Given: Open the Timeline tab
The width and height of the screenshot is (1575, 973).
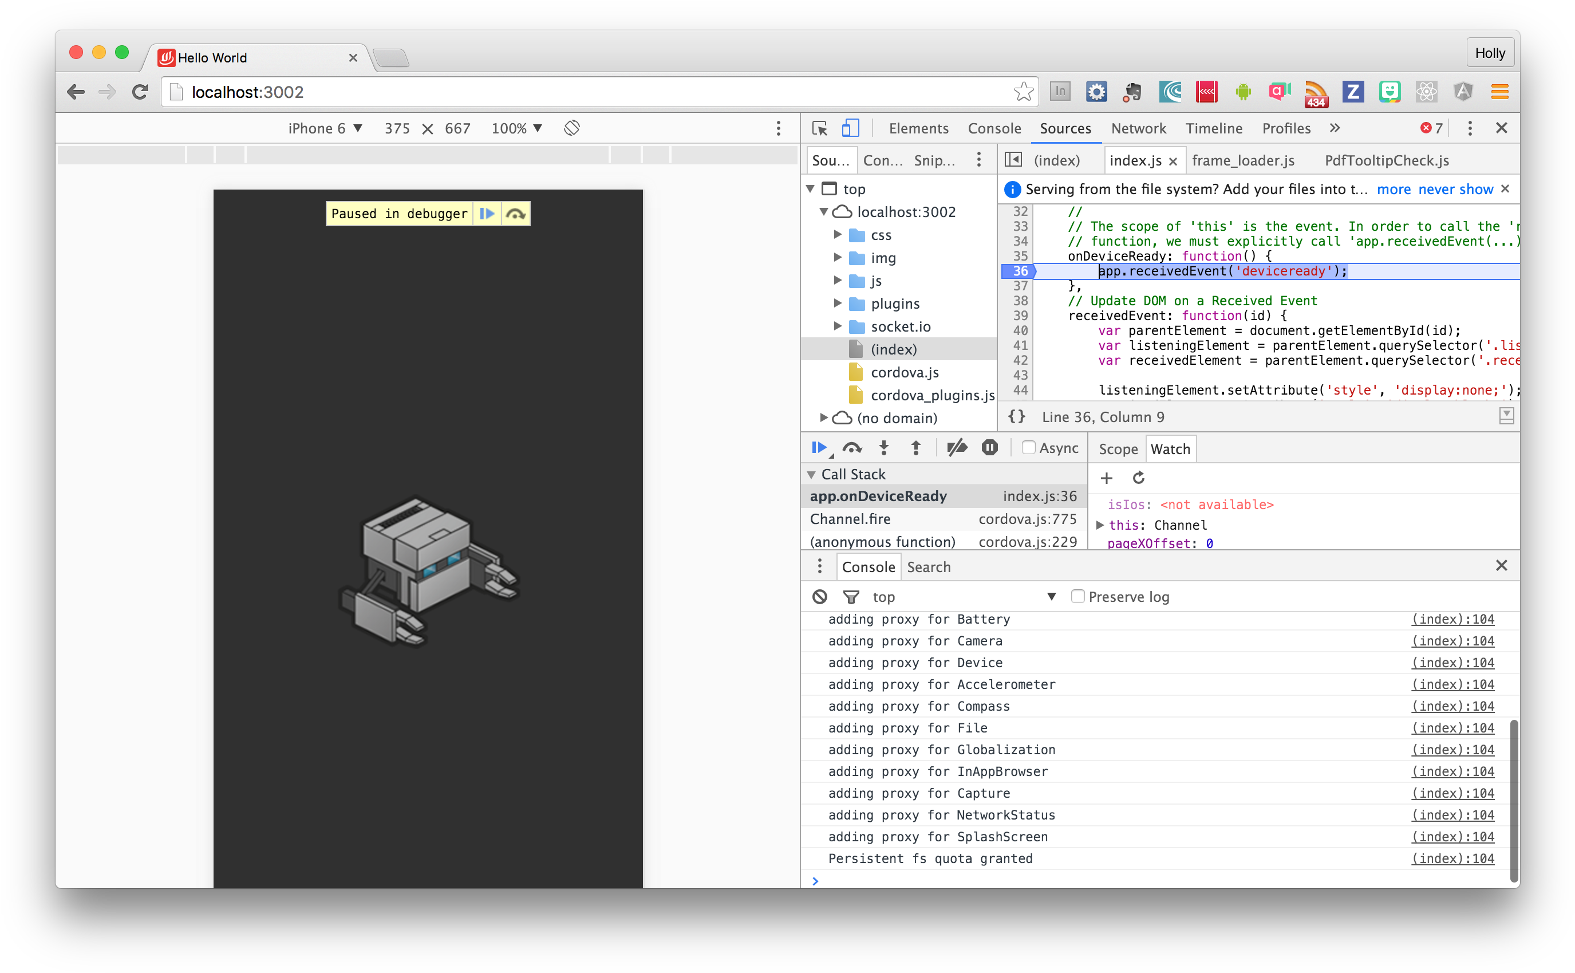Looking at the screenshot, I should (x=1213, y=128).
